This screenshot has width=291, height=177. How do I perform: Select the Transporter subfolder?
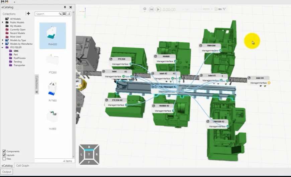tap(19, 65)
